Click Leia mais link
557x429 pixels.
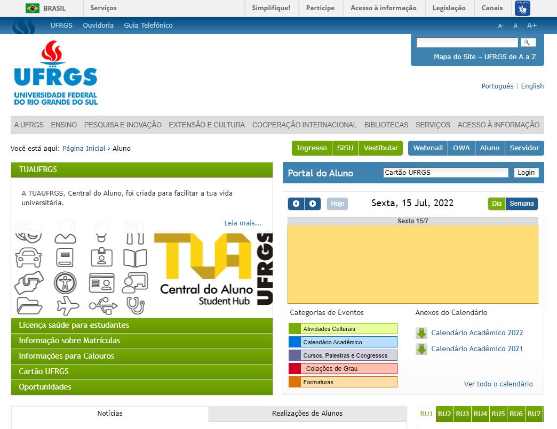pos(243,223)
